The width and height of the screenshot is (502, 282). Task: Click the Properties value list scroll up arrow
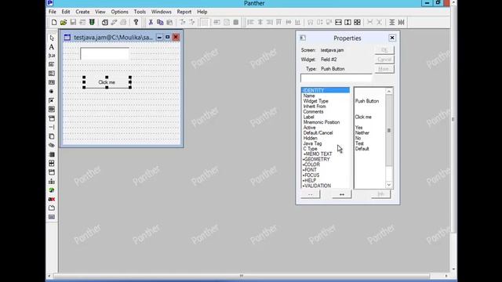[x=389, y=92]
